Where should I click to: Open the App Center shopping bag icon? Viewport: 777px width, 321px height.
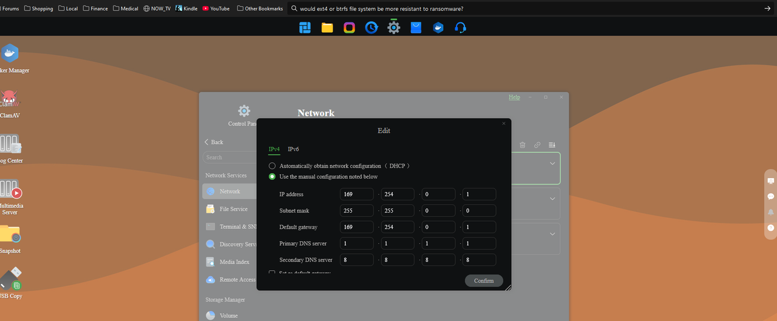pyautogui.click(x=416, y=27)
